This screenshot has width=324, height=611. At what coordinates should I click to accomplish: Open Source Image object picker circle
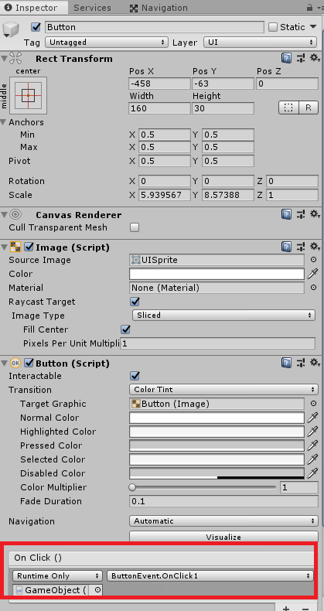(313, 260)
